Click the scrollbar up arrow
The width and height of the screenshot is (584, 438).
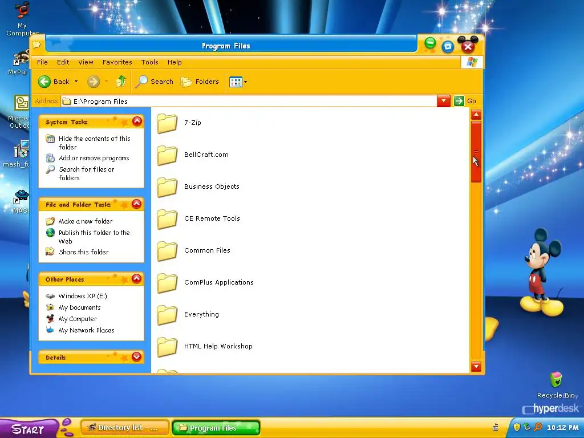pos(476,114)
